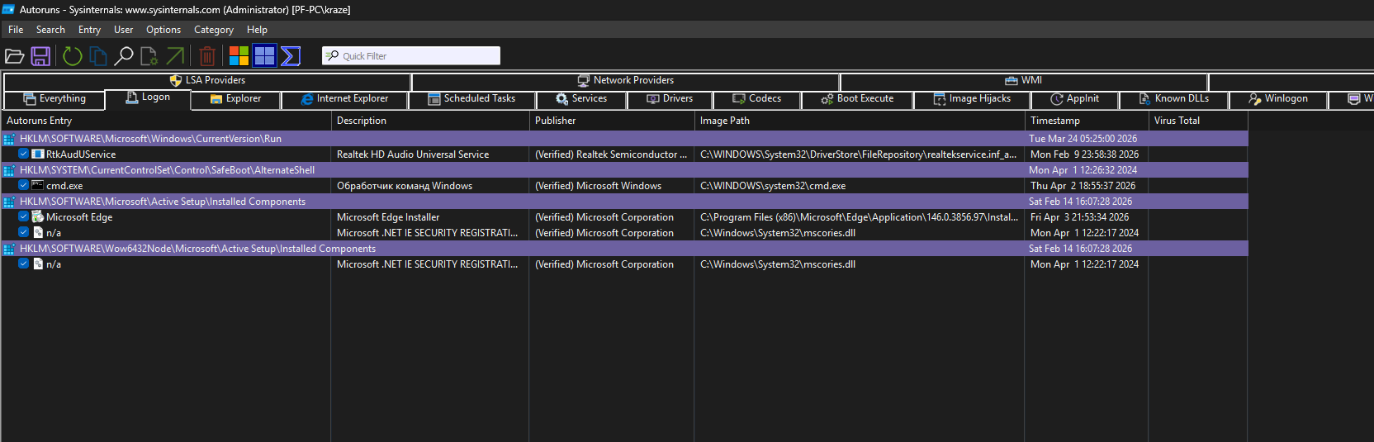
Task: Go to the Known DLLs tab
Action: point(1174,99)
